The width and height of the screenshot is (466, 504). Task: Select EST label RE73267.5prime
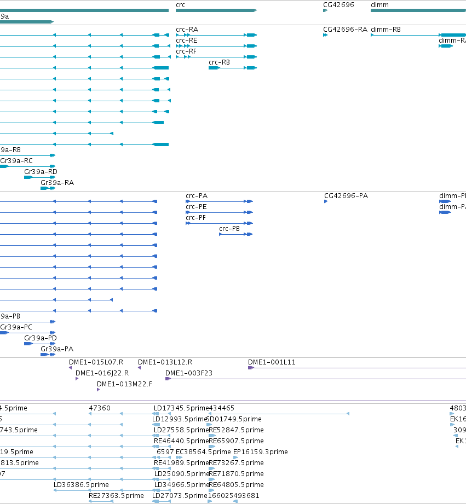click(x=237, y=463)
